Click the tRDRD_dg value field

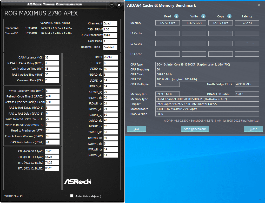(110, 75)
